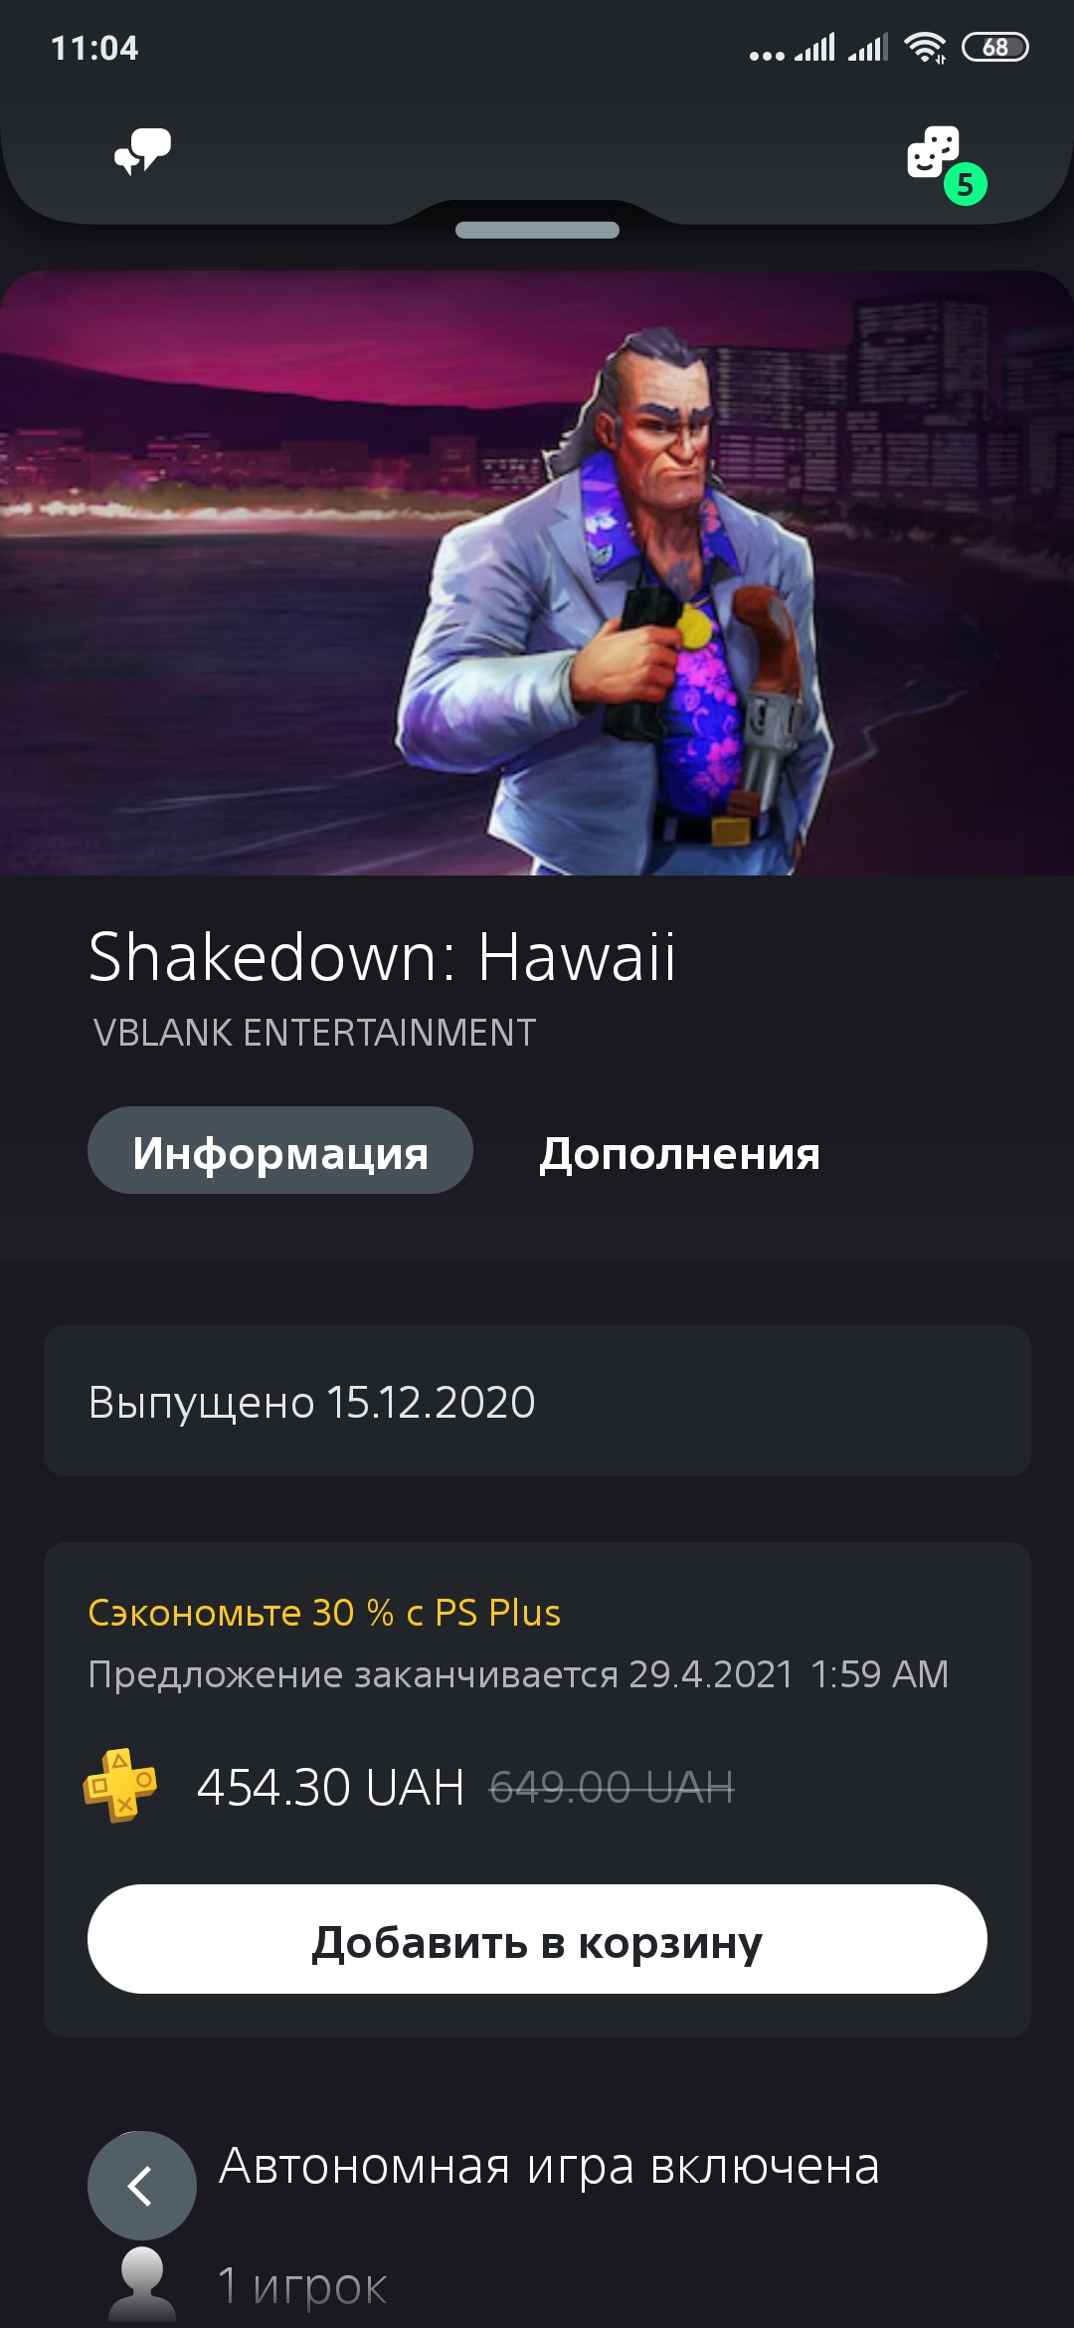The height and width of the screenshot is (2328, 1074).
Task: Tap the green notification badge showing 5
Action: click(x=965, y=184)
